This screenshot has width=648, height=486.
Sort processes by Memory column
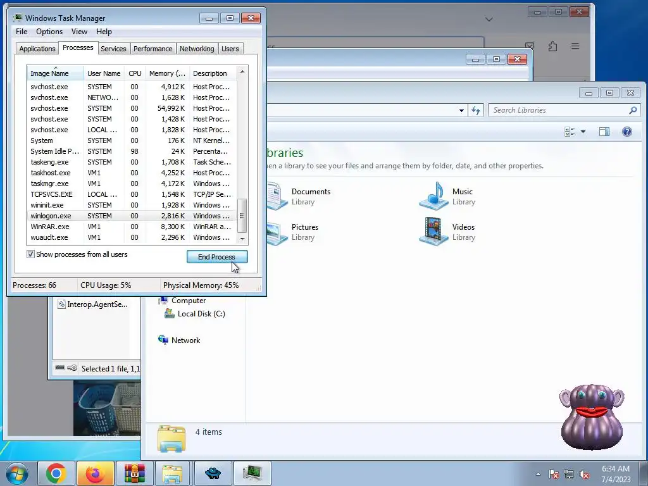167,73
